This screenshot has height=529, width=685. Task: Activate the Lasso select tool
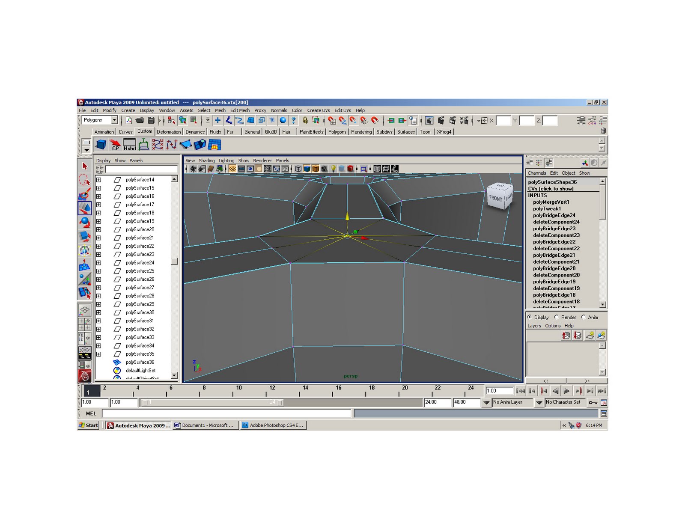tap(84, 180)
